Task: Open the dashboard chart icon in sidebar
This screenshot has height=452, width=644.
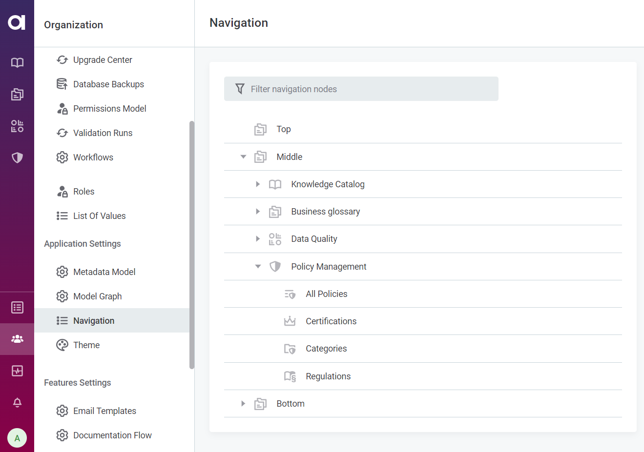Action: point(17,371)
